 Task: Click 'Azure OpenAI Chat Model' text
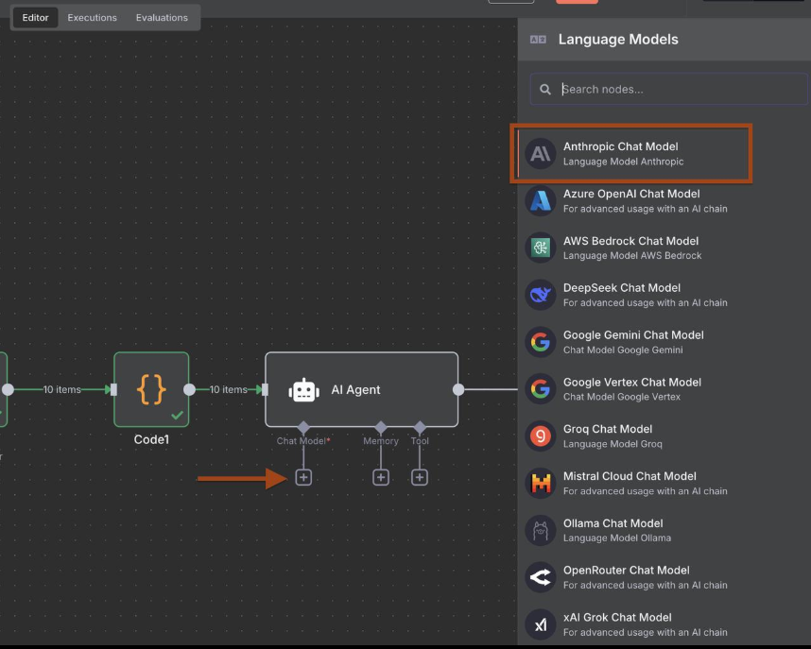coord(631,194)
